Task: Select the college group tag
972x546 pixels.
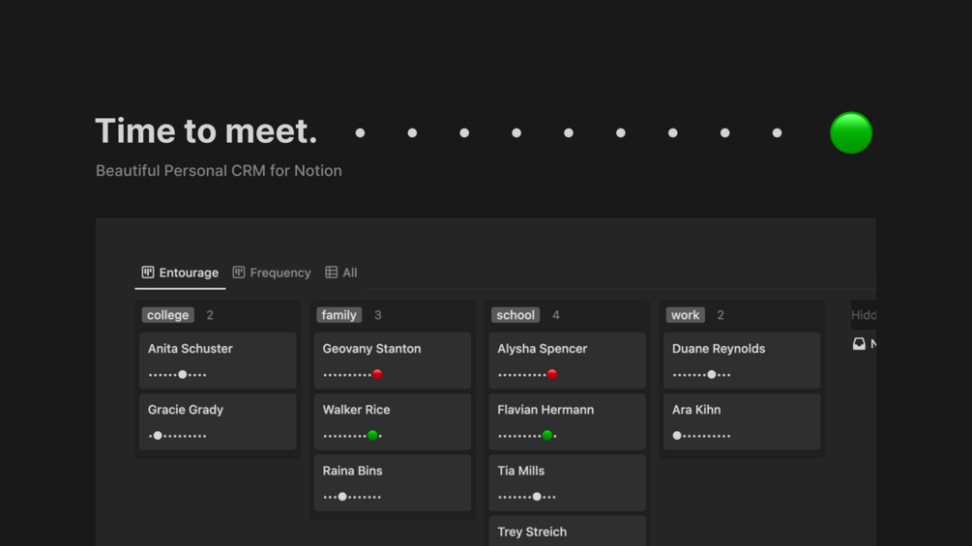Action: click(168, 315)
